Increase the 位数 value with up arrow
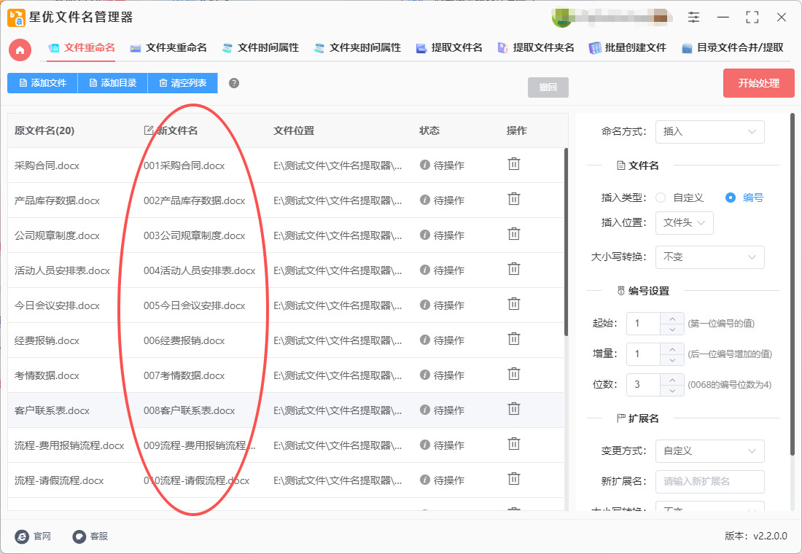 coord(671,379)
